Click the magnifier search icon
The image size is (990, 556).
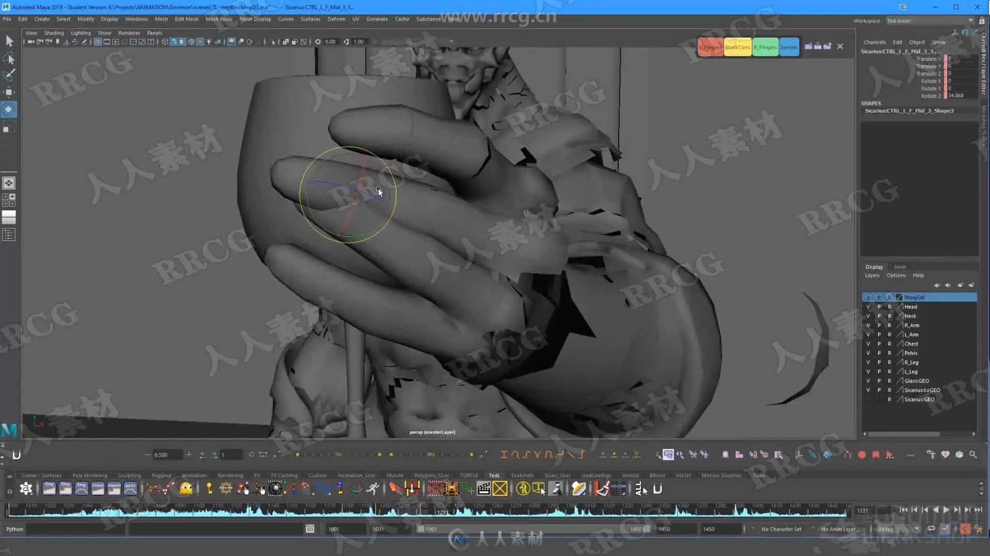coord(973,455)
